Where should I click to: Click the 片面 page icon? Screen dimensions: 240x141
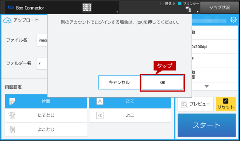pyautogui.click(x=12, y=101)
